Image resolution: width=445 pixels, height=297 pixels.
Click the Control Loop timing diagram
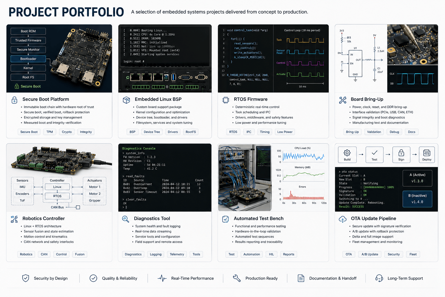coord(301,59)
